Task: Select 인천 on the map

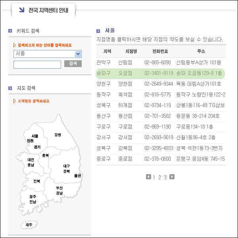Action: 30,141
